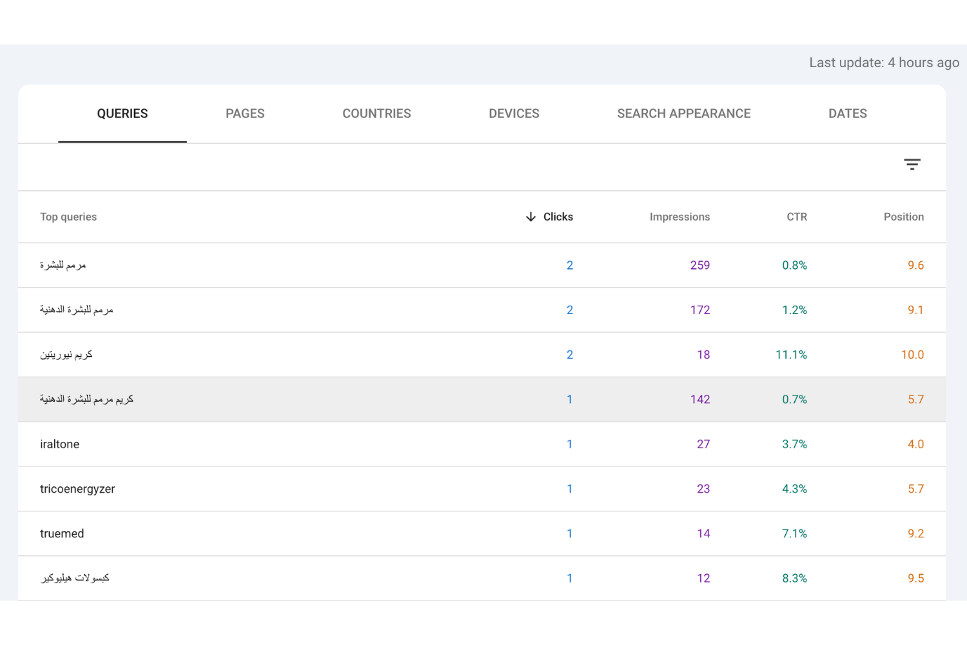Sort table by Position column

tap(903, 217)
